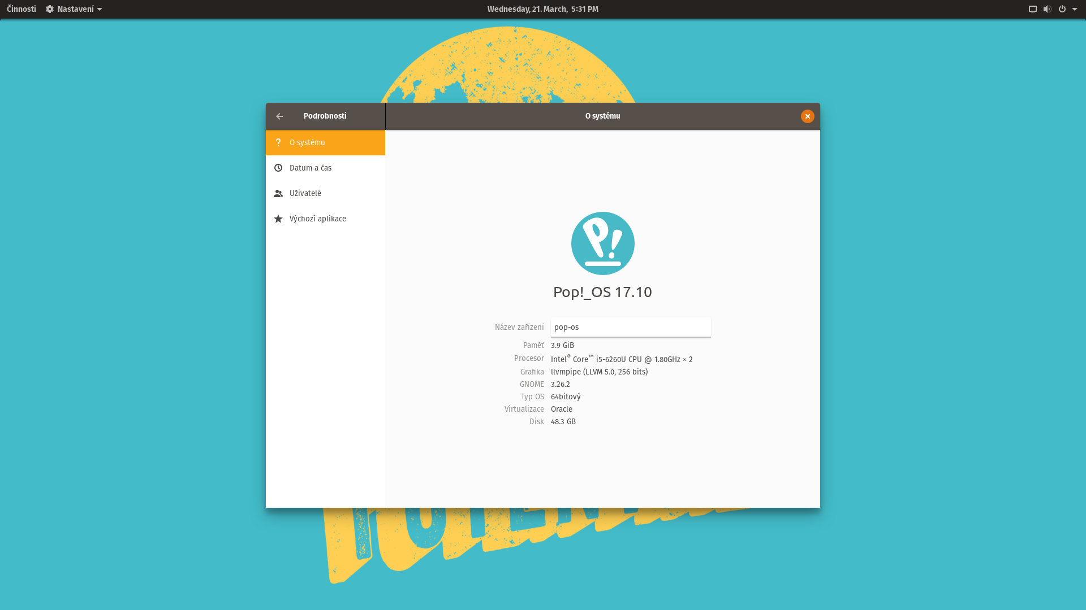Click the disk value 48.3 GB
The height and width of the screenshot is (610, 1086).
563,421
